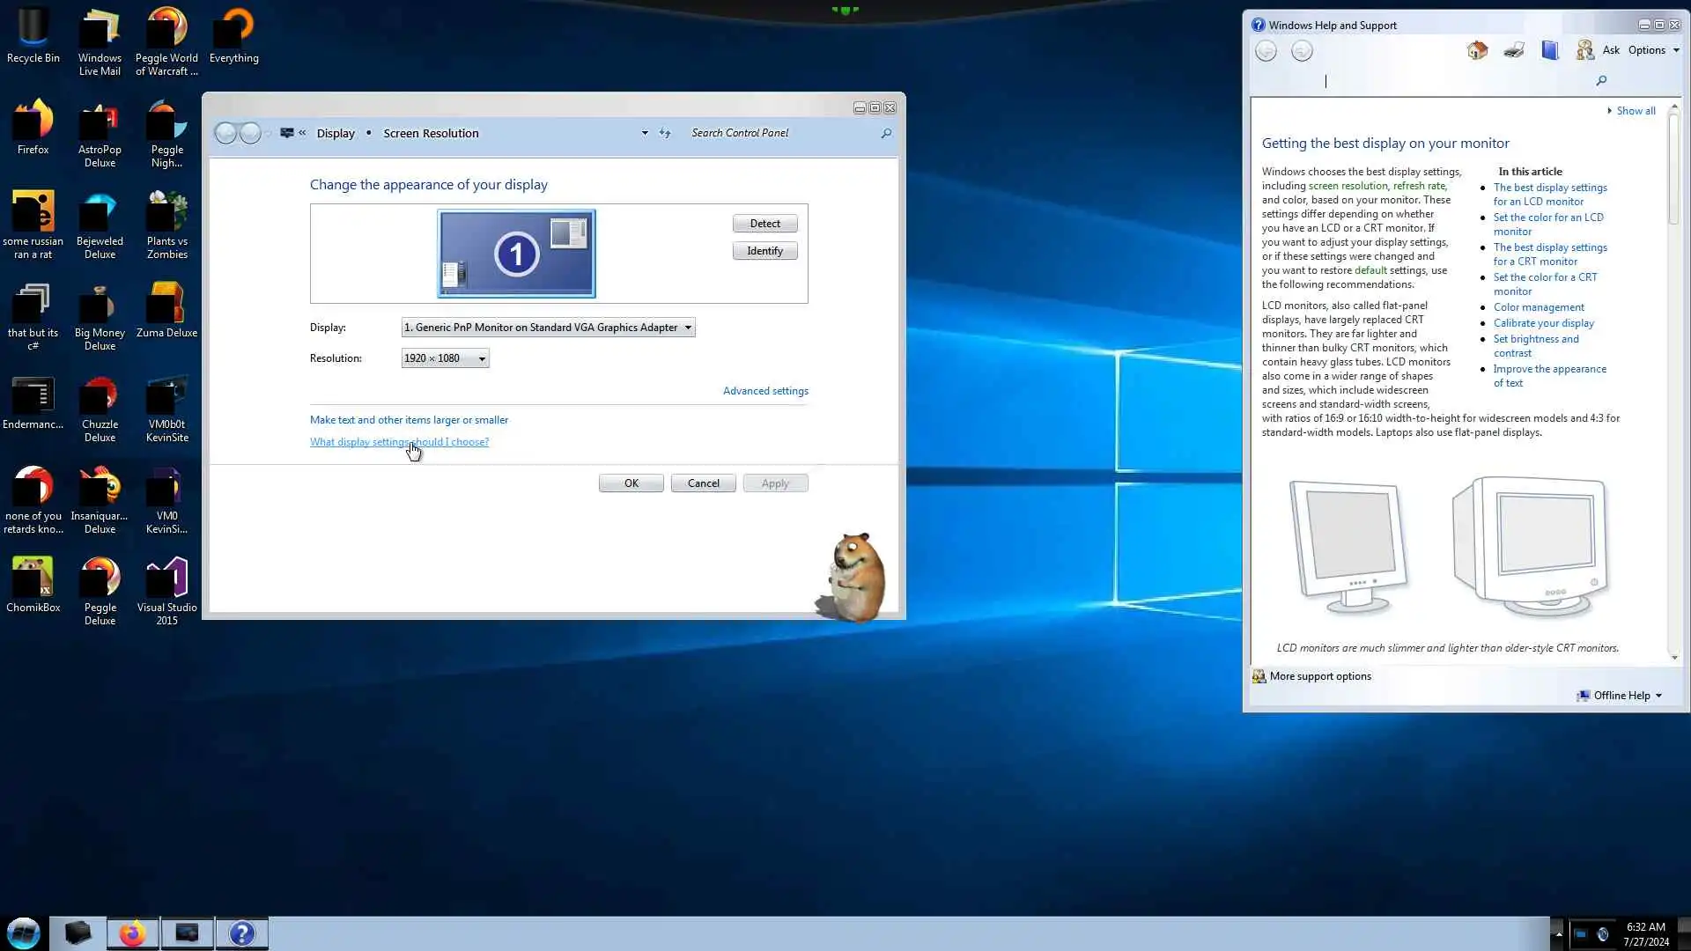
Task: Open Firefox from the taskbar
Action: pyautogui.click(x=132, y=933)
